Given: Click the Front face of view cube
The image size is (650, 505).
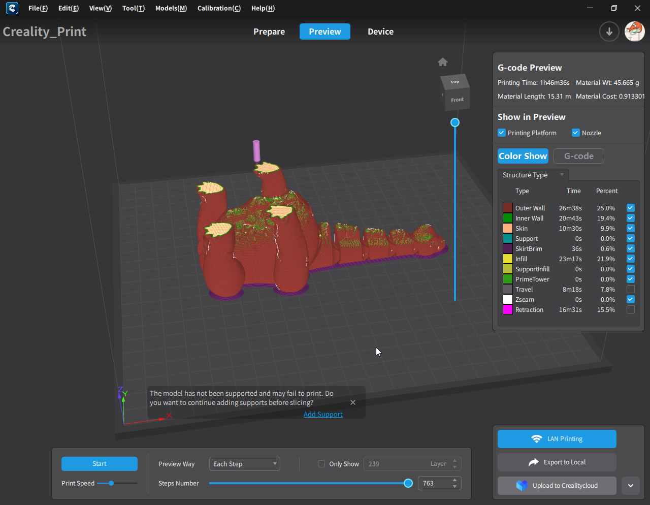Looking at the screenshot, I should (x=457, y=100).
